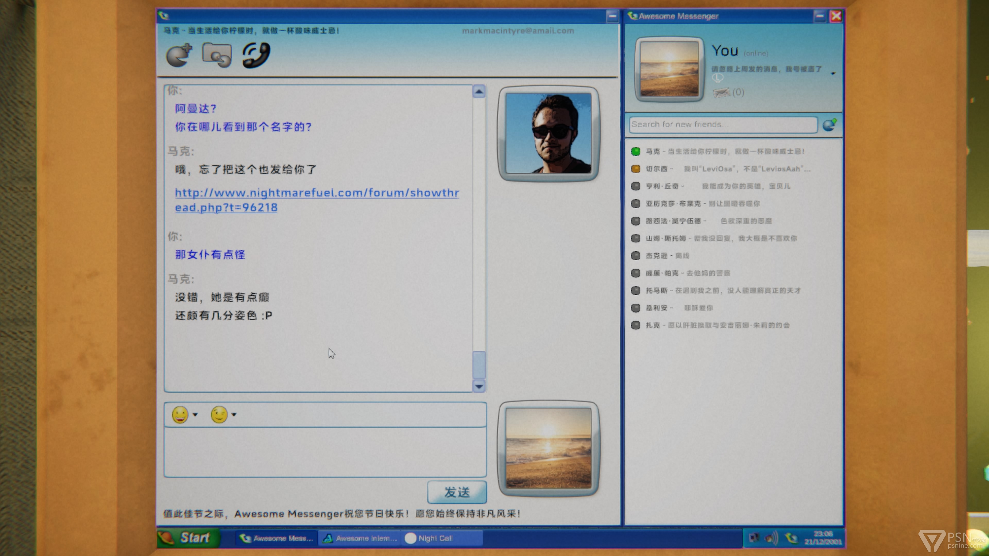Click the chat window title bar logo
Screen dimensions: 989x556
pos(164,16)
